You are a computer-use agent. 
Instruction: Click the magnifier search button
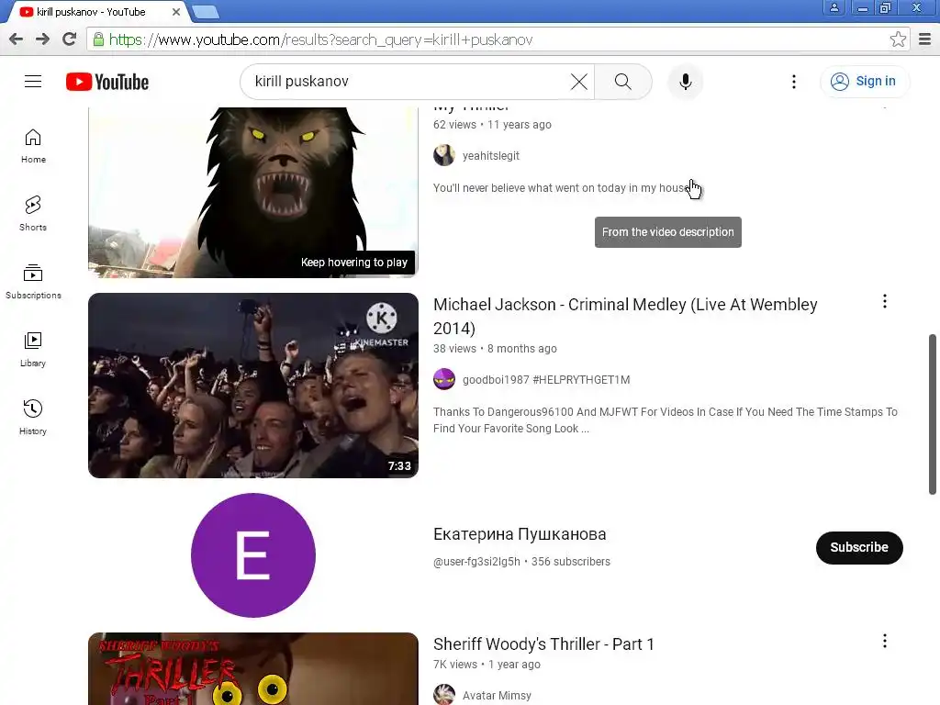point(623,82)
